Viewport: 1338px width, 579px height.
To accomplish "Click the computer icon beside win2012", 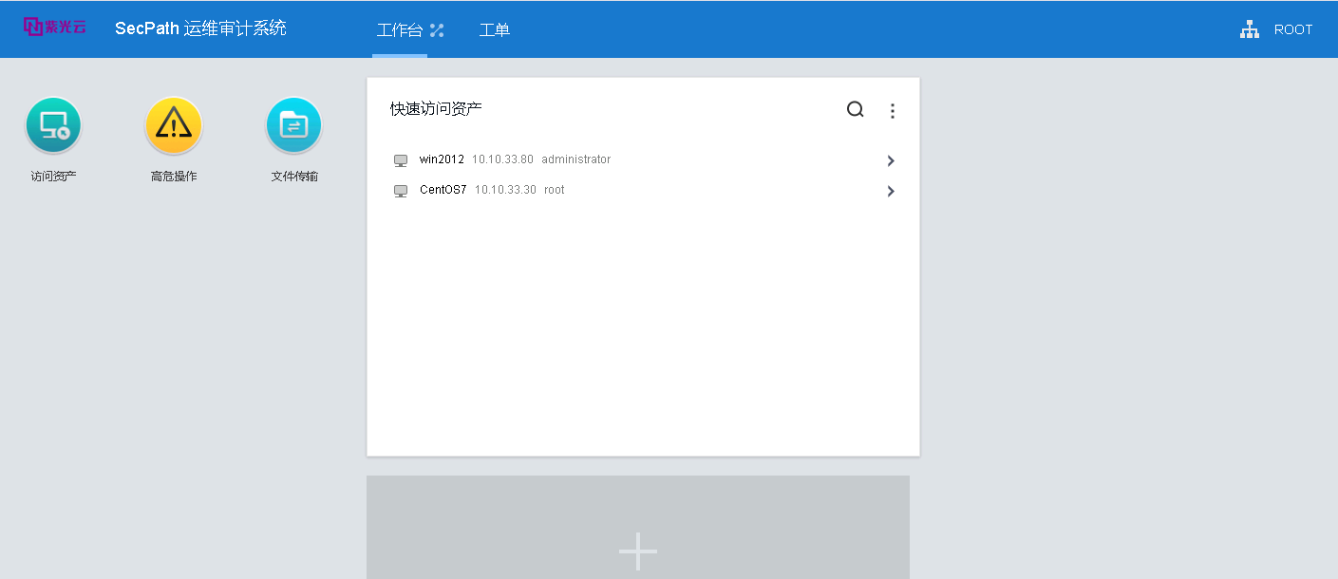I will (x=401, y=160).
